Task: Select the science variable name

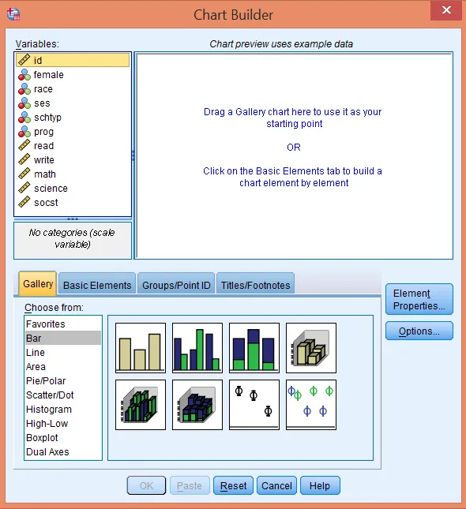Action: coord(51,189)
